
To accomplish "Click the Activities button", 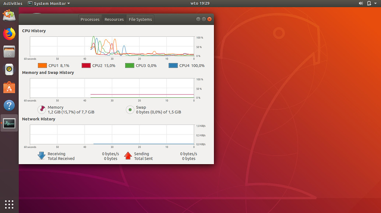I will [x=13, y=3].
